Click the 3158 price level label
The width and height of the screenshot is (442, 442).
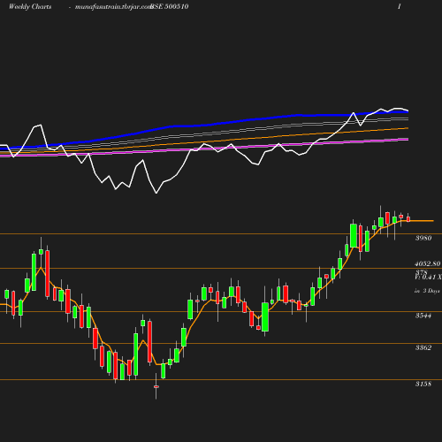(423, 384)
